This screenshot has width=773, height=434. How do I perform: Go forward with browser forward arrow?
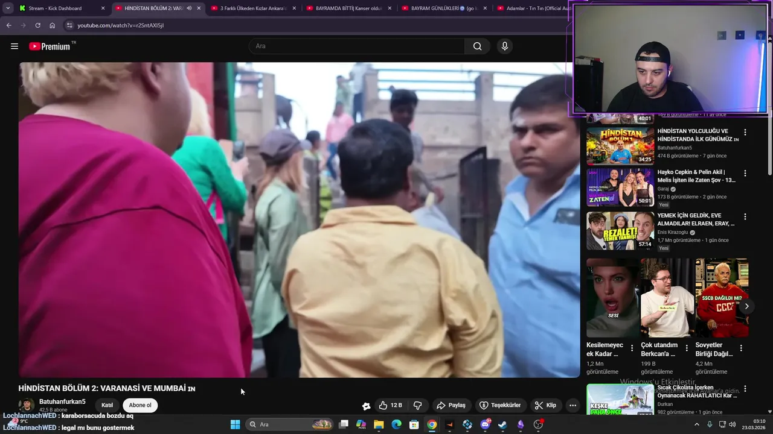[23, 25]
